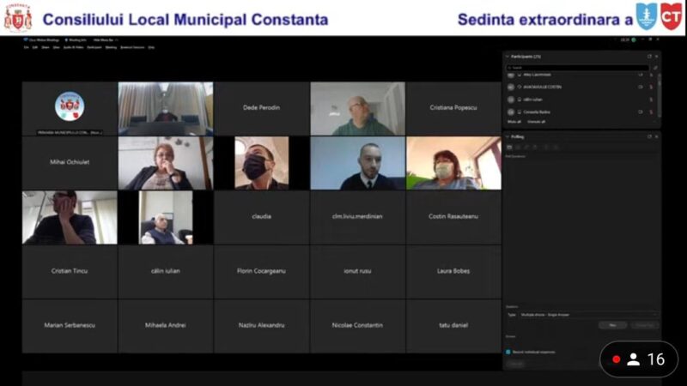Collapse the Polling panel chevron
687x386 pixels.
coord(507,136)
